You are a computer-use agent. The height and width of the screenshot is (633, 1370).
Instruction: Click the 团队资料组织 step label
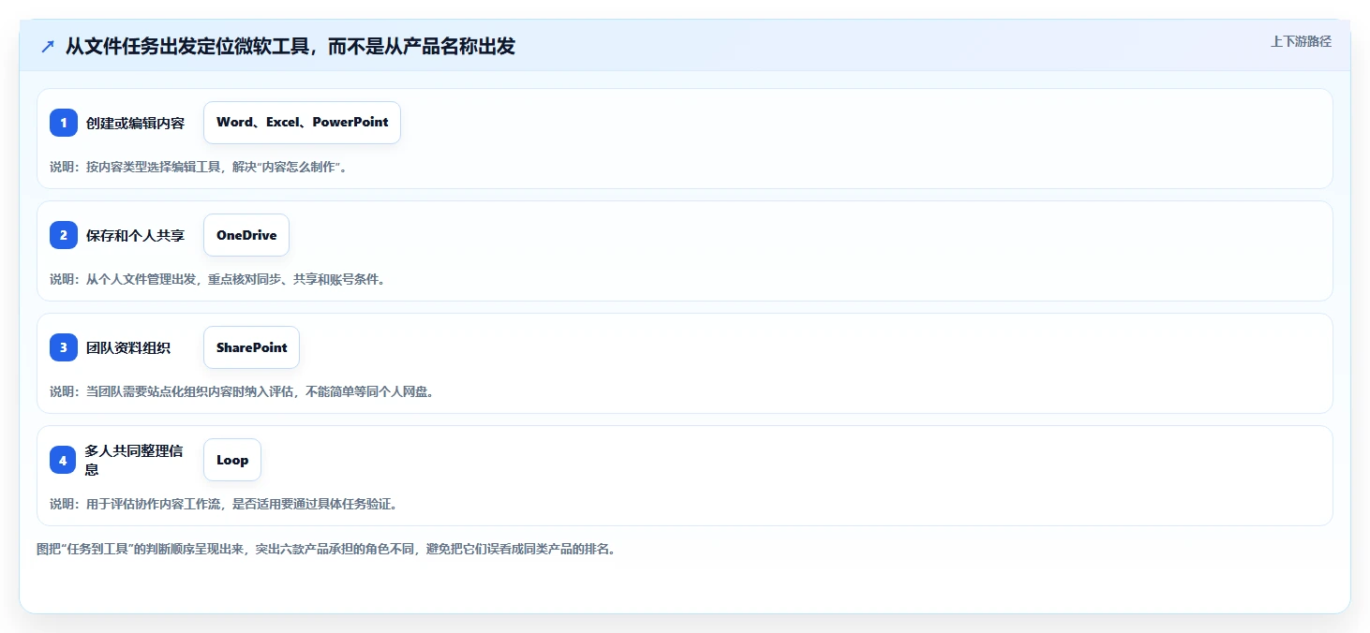128,347
